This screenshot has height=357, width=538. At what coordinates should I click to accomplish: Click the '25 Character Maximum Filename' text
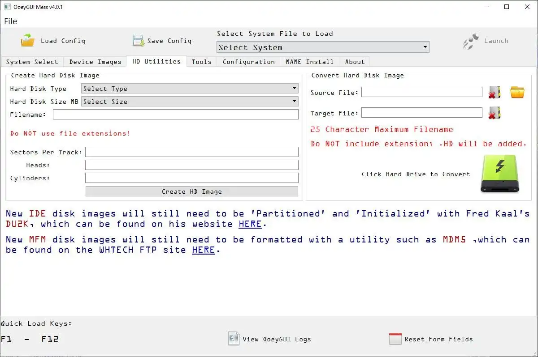coord(382,129)
